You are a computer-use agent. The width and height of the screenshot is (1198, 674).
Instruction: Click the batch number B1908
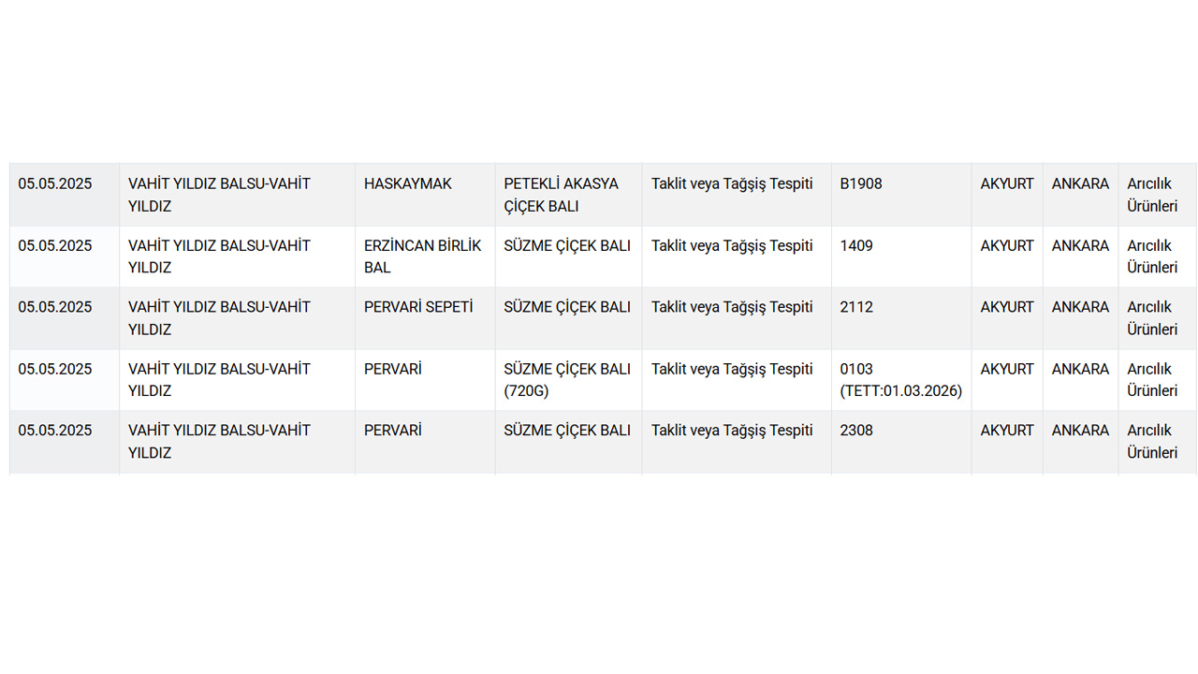tap(861, 184)
